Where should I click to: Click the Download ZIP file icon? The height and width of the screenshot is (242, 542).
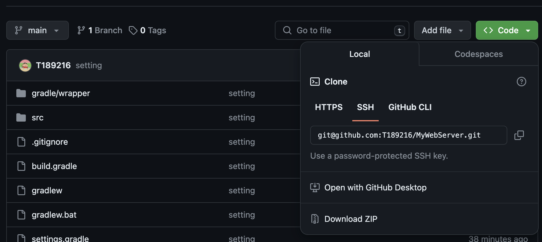pyautogui.click(x=315, y=219)
